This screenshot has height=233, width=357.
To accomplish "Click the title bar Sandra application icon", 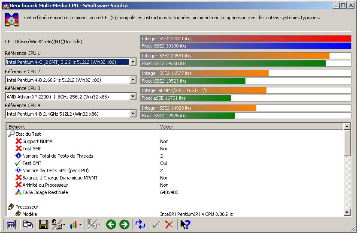I will (x=6, y=6).
